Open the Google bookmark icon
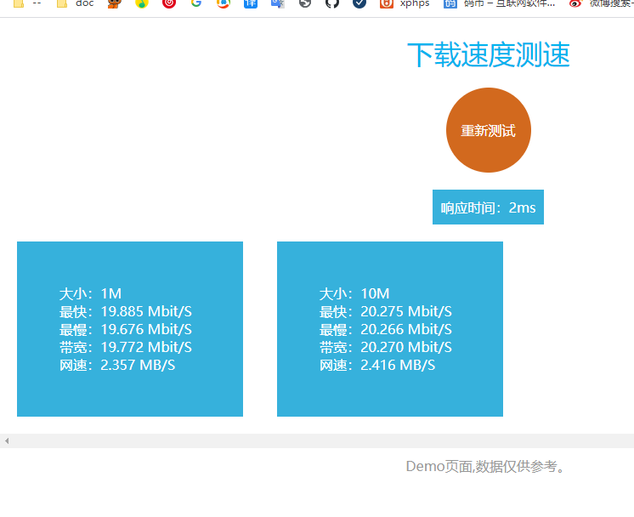The height and width of the screenshot is (517, 634). pyautogui.click(x=196, y=3)
